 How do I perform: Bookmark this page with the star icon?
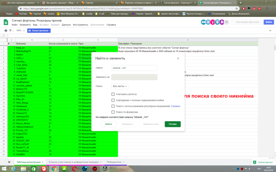click(237, 8)
